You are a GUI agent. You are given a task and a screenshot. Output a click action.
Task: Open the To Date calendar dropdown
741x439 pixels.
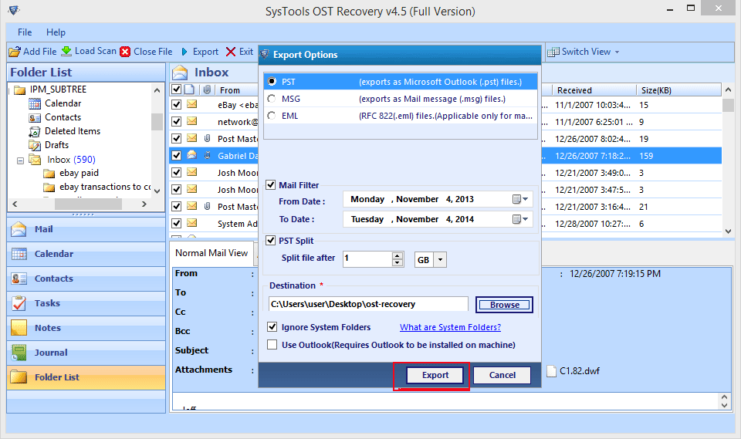click(520, 219)
